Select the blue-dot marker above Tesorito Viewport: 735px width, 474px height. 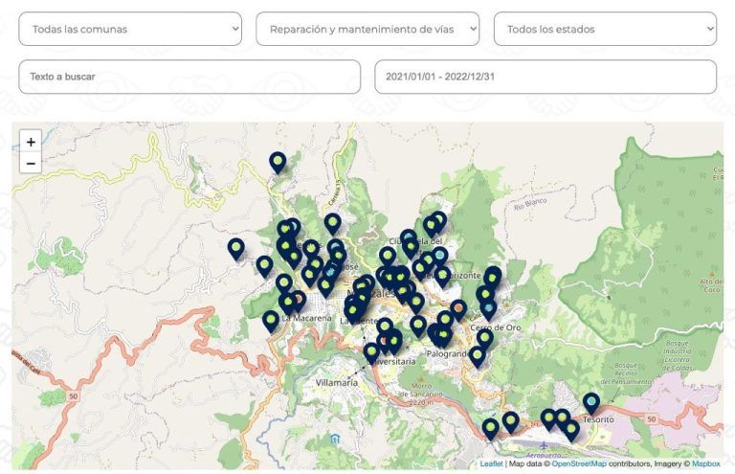click(591, 403)
